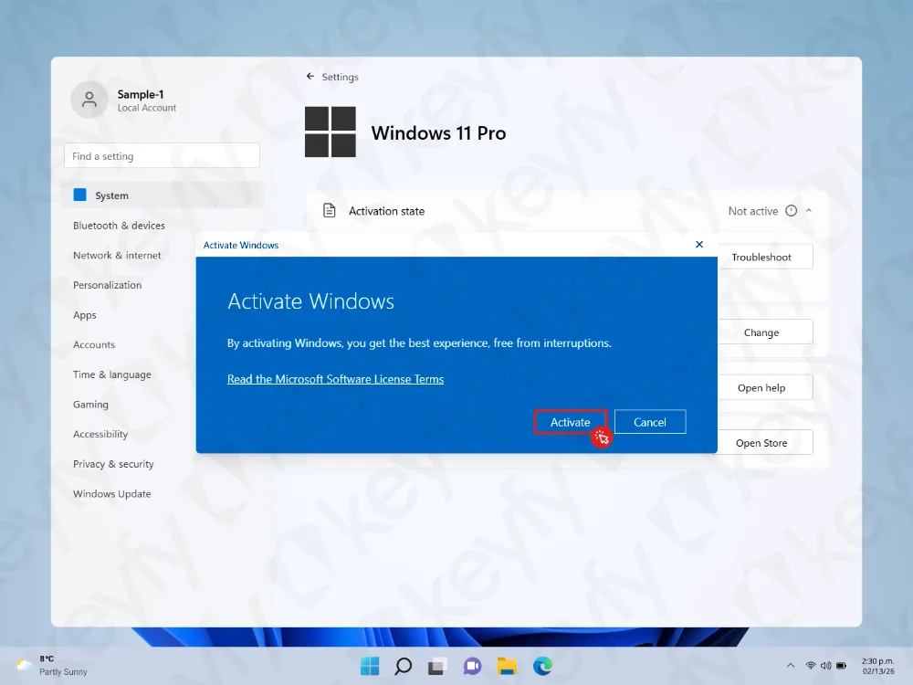Open the Start menu on taskbar
The width and height of the screenshot is (913, 685).
click(369, 666)
